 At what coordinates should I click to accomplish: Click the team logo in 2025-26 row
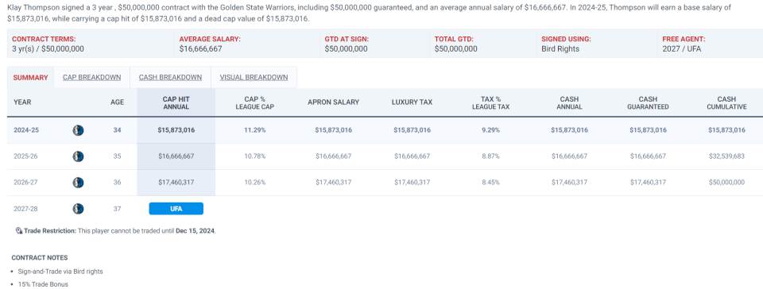(x=79, y=156)
